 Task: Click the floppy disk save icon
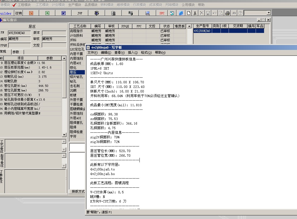click(x=208, y=13)
